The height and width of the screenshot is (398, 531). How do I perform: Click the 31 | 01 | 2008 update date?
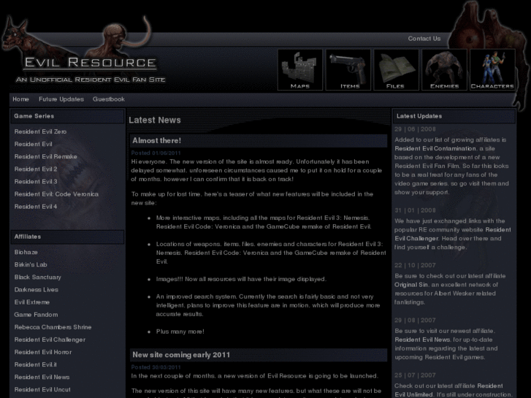[x=415, y=210]
